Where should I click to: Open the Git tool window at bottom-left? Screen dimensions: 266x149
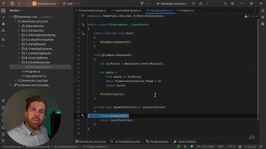(3, 141)
